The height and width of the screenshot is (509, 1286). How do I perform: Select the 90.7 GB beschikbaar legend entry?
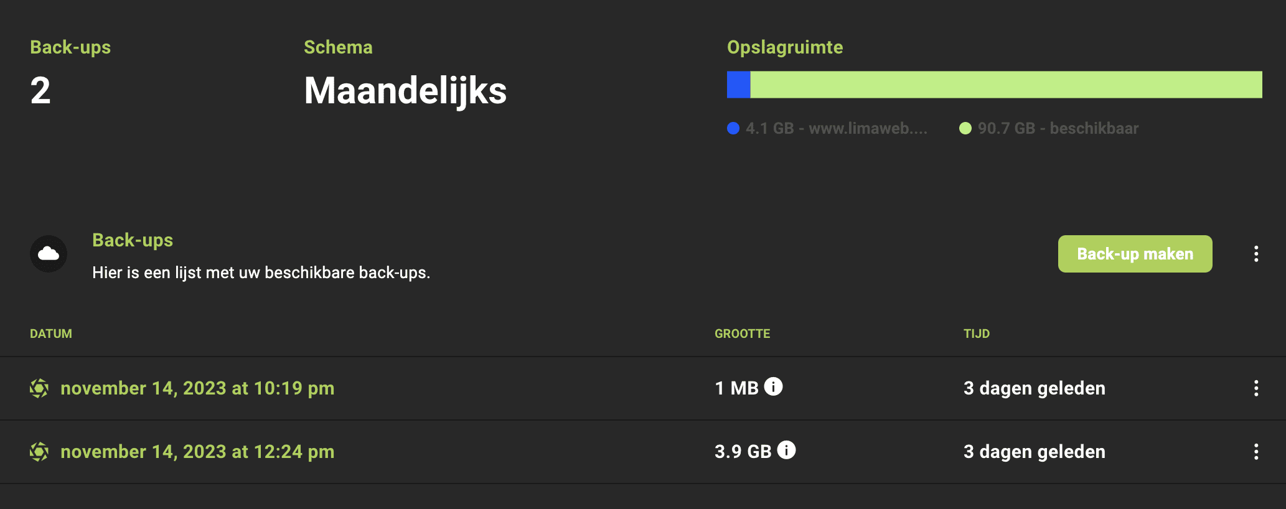(x=1049, y=128)
